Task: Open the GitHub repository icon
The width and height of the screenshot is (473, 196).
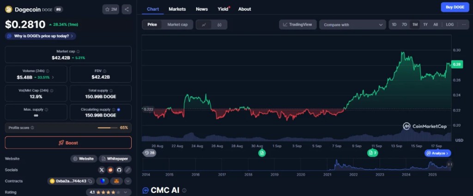Action: 119,170
